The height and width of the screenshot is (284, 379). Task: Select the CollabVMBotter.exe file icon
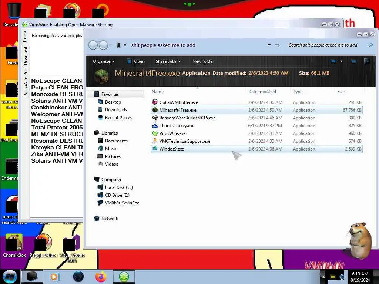[155, 102]
